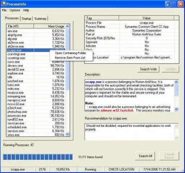185x173 pixels.
Task: Click the 2176 PID status bar cell
Action: point(42,169)
